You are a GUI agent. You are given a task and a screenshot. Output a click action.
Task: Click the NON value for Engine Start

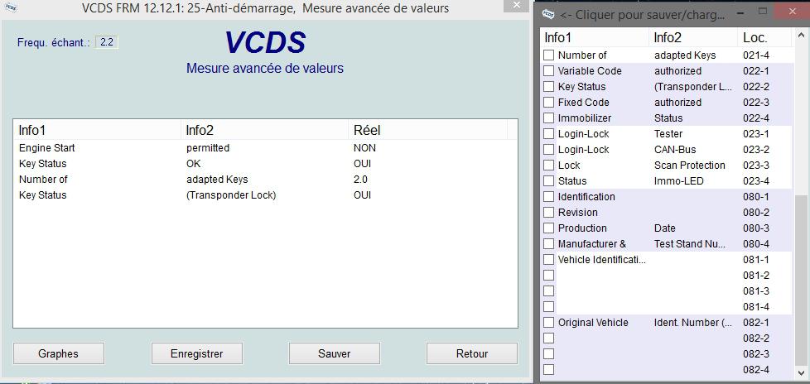click(x=364, y=148)
